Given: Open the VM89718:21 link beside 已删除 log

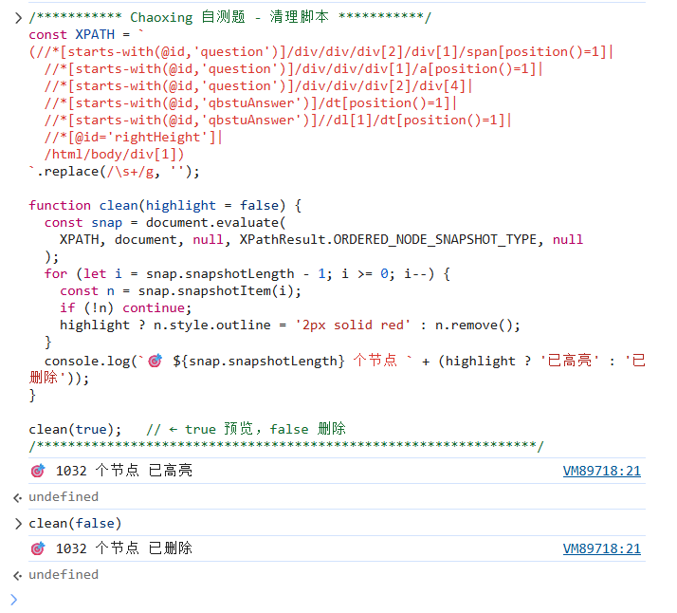Looking at the screenshot, I should click(601, 548).
